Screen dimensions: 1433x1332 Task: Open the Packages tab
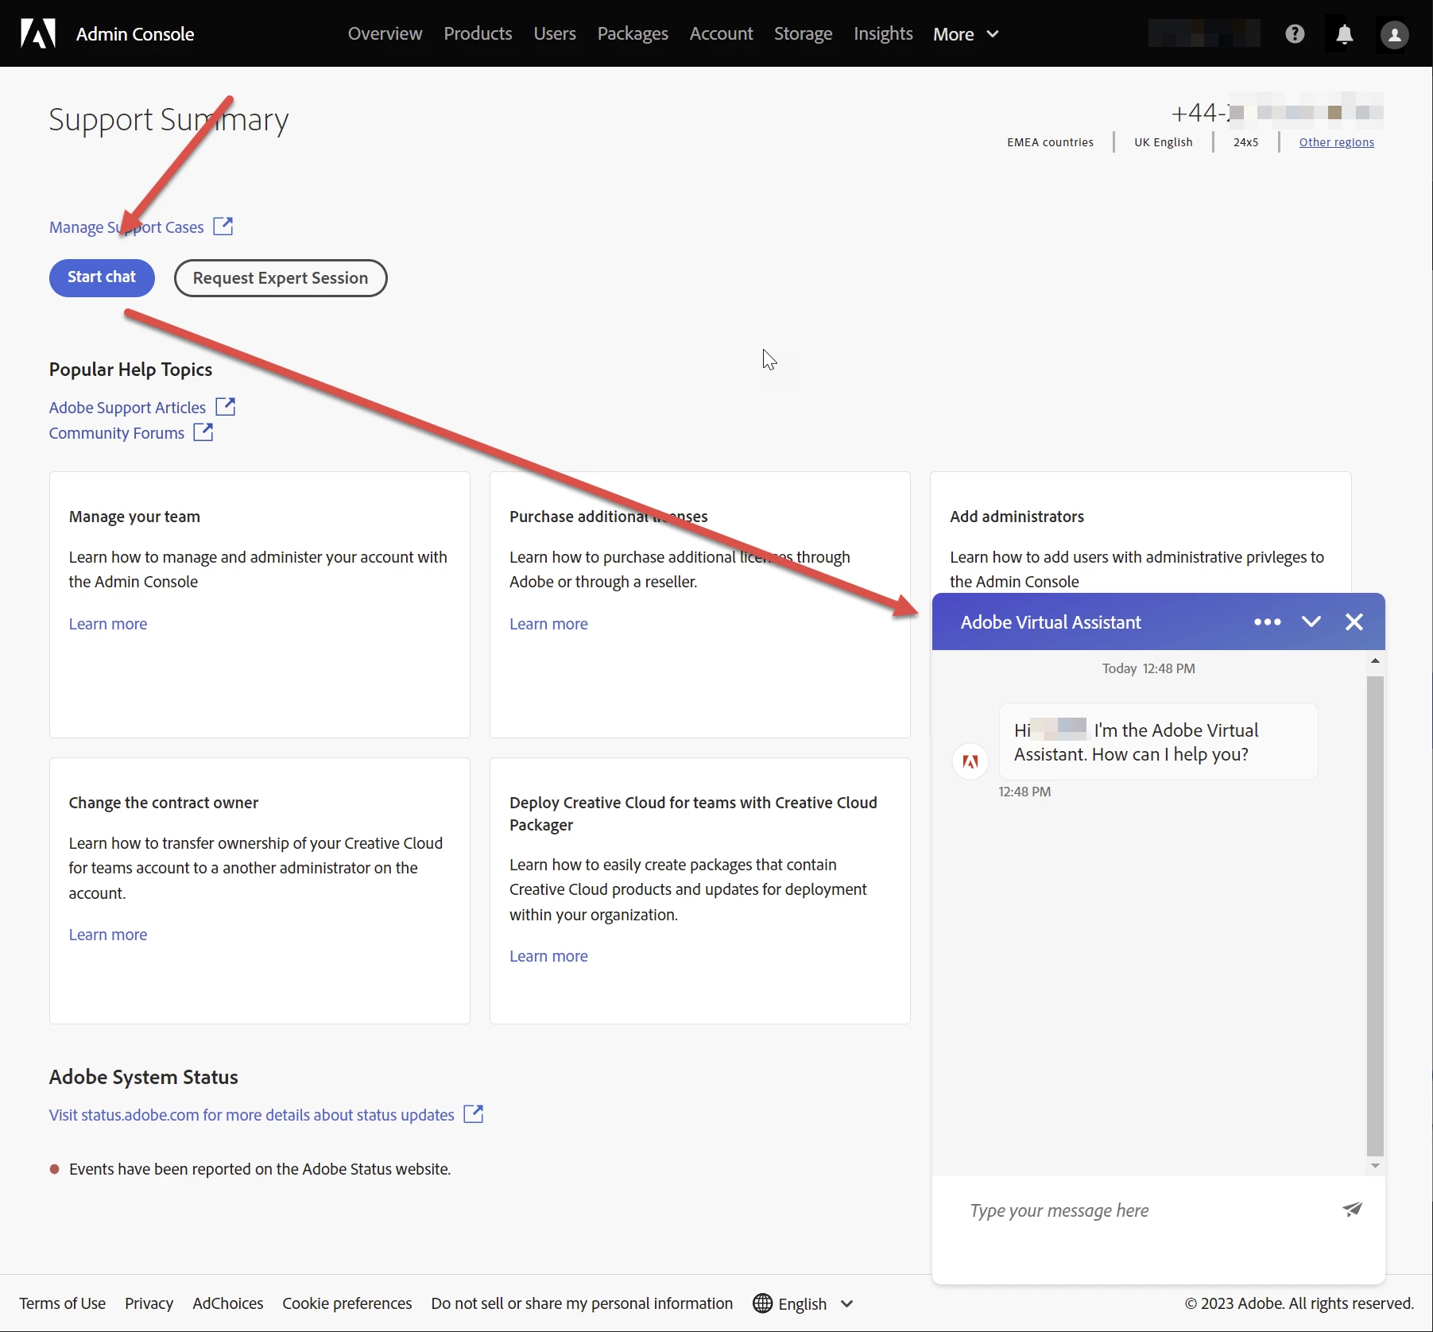[633, 33]
